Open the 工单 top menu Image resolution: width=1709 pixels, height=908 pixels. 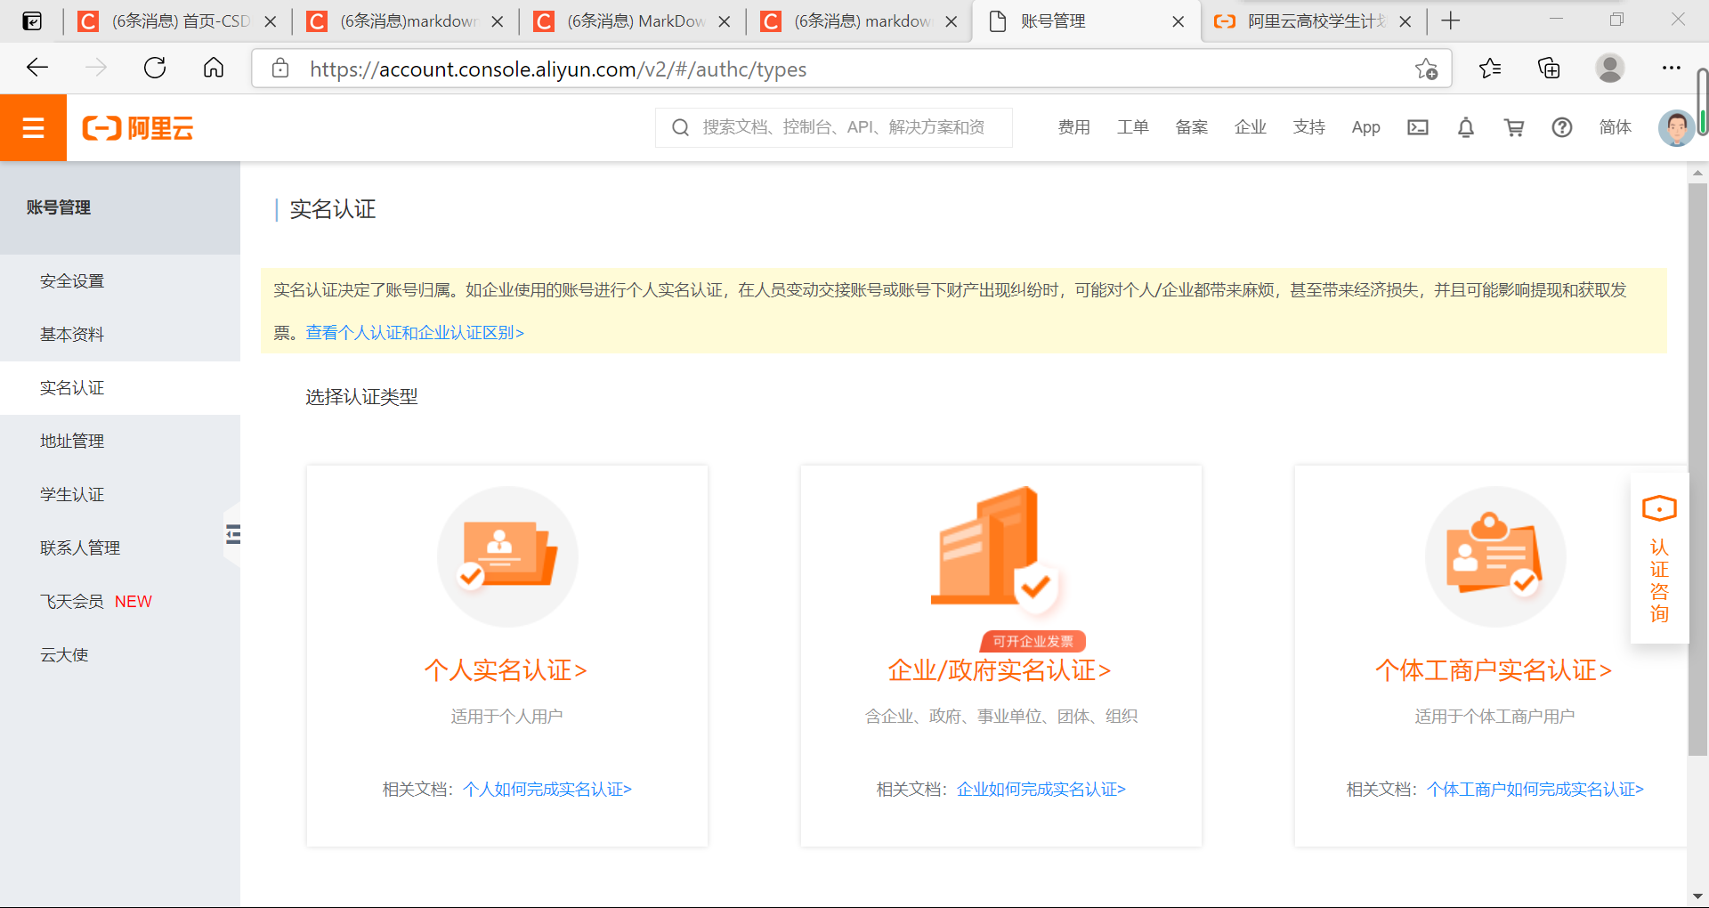click(1132, 127)
